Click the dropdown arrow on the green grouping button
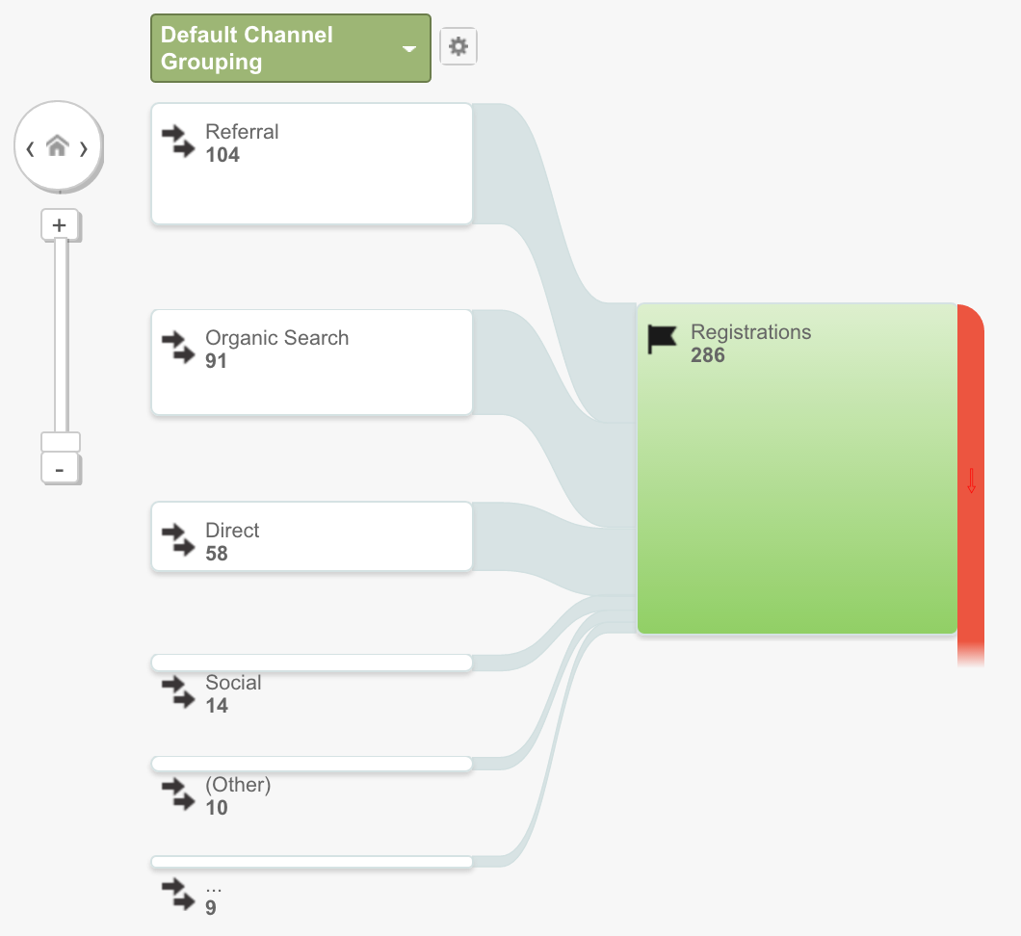Viewport: 1021px width, 936px height. click(x=409, y=49)
